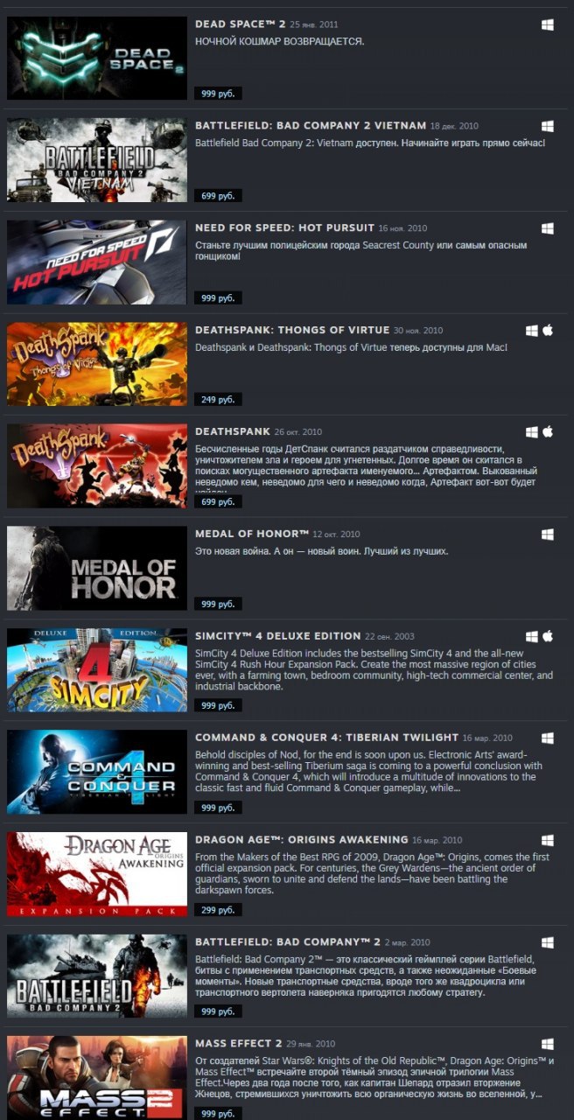The width and height of the screenshot is (574, 1120).
Task: Click the 299 руб. price for Dragon Age Awakening
Action: pos(218,910)
